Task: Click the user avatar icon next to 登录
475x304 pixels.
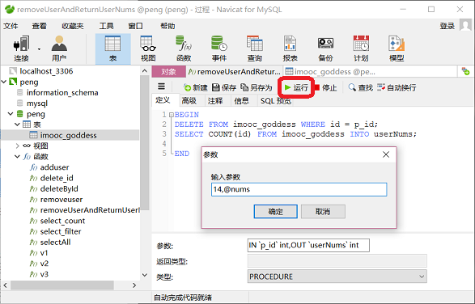Action: [465, 25]
